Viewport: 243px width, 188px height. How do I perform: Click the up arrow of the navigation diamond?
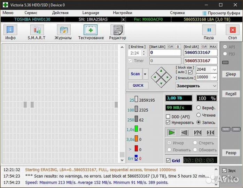click(161, 71)
